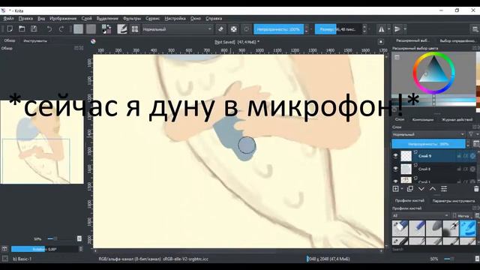
Task: Move the layer down with arrow icon
Action: point(421,189)
